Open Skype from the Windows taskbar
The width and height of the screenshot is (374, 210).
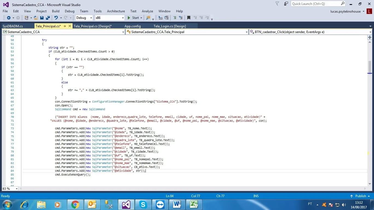[x=143, y=205]
